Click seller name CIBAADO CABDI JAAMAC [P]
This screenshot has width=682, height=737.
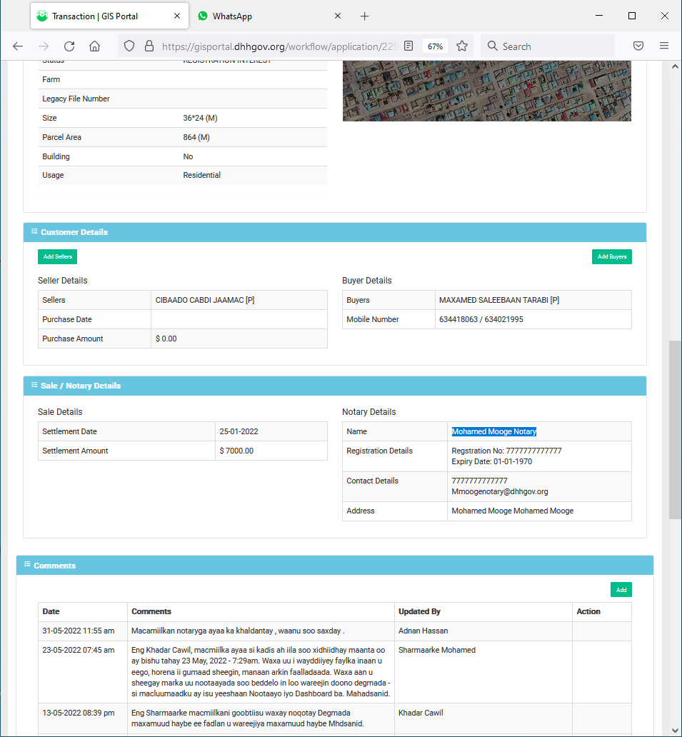(x=205, y=300)
